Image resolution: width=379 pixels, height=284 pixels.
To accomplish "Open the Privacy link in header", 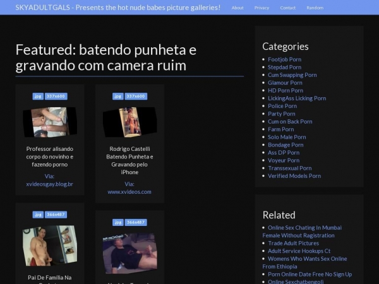I will click(262, 8).
